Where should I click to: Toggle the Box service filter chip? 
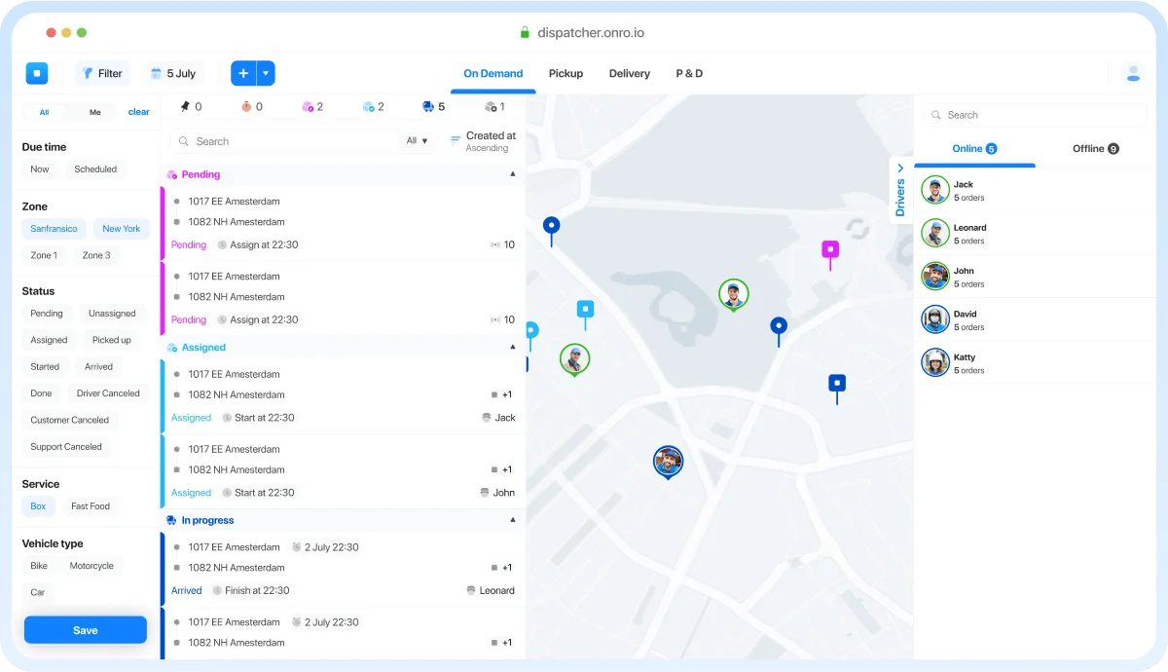coord(38,506)
